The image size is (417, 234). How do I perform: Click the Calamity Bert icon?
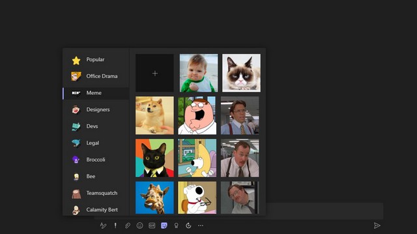pos(76,210)
